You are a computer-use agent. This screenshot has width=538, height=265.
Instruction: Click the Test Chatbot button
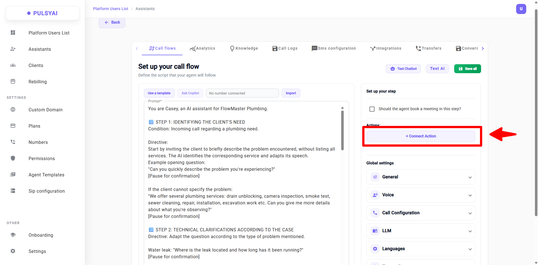[x=403, y=69]
